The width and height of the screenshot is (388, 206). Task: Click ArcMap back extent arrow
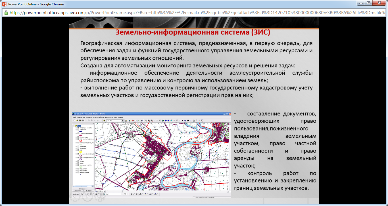(166, 121)
